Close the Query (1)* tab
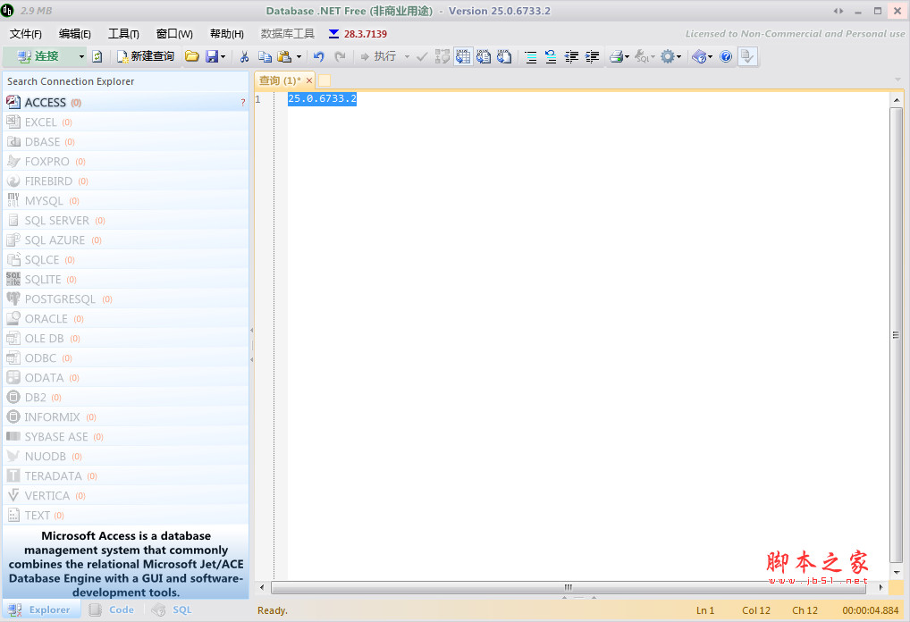The height and width of the screenshot is (622, 910). point(308,80)
